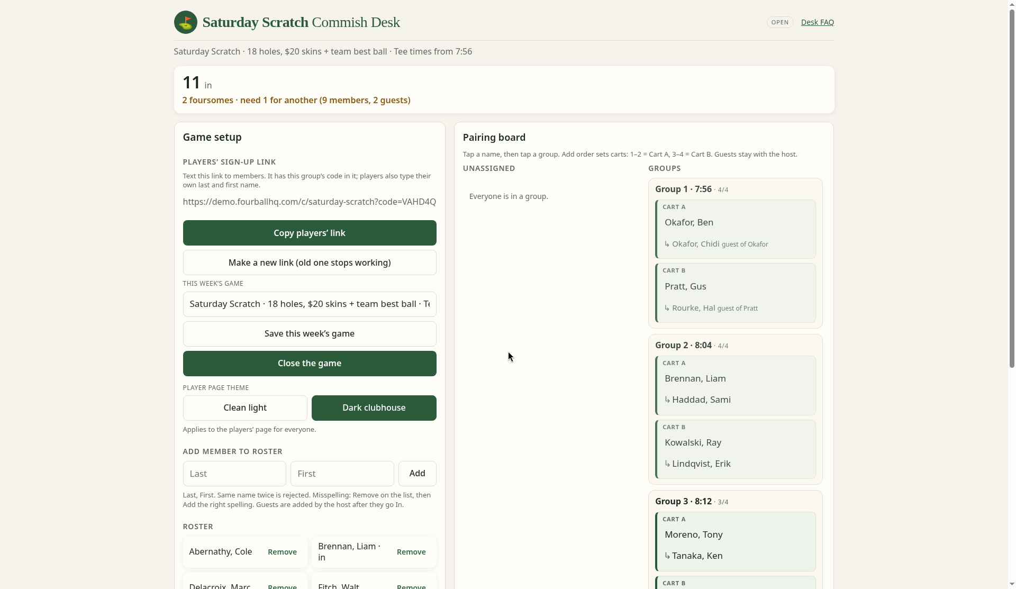Click the Last name input field
The height and width of the screenshot is (589, 1016).
click(x=234, y=474)
